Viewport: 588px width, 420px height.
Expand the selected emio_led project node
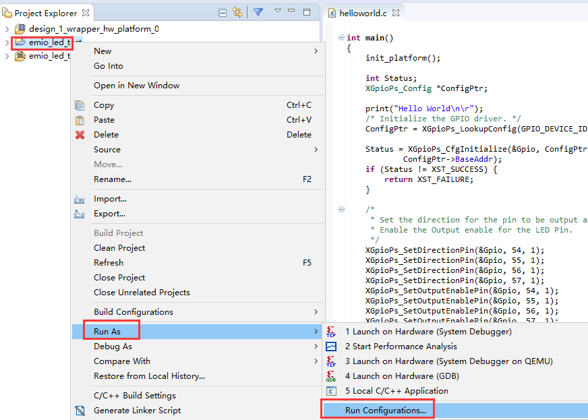click(7, 42)
